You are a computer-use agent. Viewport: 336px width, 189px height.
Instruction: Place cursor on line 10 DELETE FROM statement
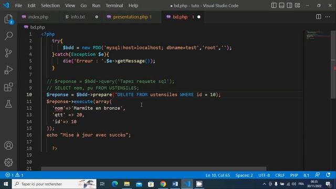click(x=133, y=94)
